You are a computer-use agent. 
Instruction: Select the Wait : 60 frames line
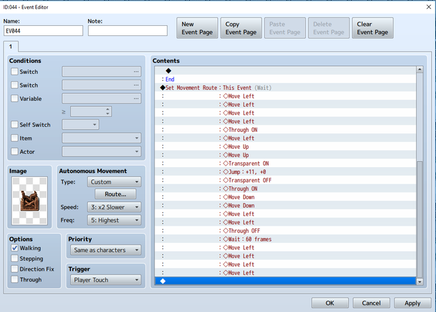pyautogui.click(x=285, y=239)
